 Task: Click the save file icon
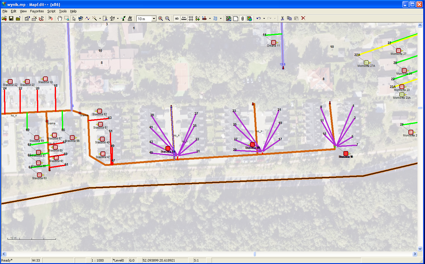[x=11, y=18]
